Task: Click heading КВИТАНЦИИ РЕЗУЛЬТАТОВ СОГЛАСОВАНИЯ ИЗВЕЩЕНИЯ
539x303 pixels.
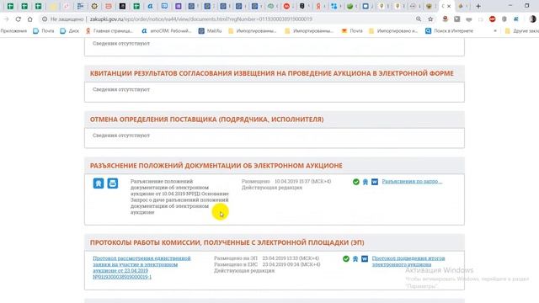Action: (271, 73)
